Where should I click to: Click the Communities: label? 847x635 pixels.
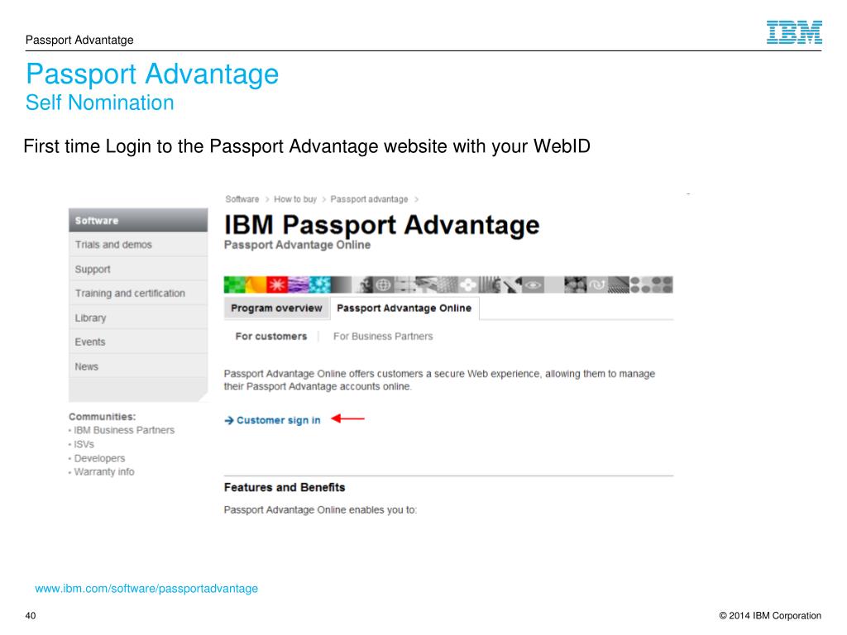[102, 417]
